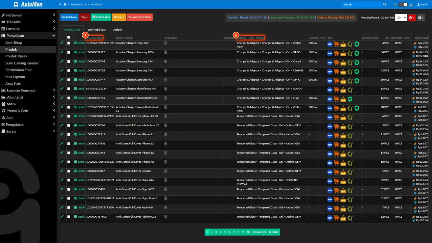Click the pencil edit icon for Adaptor Charger Oppo A57
The width and height of the screenshot is (432, 243).
(x=62, y=43)
